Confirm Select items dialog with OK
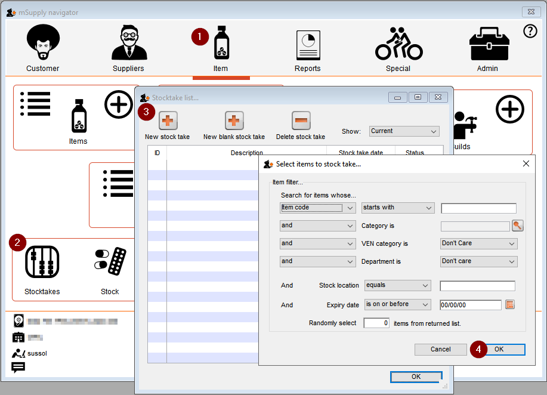The width and height of the screenshot is (547, 395). pyautogui.click(x=499, y=350)
